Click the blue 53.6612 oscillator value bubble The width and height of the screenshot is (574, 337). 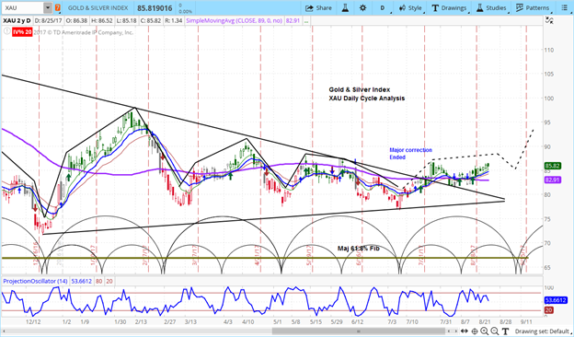[556, 300]
